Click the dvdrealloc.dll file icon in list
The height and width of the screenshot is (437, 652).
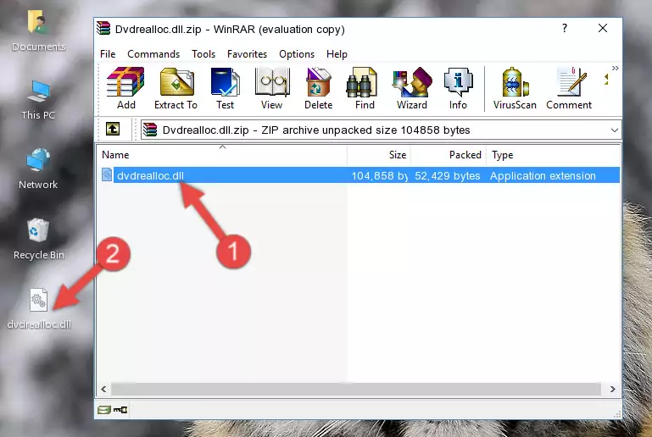[x=107, y=174]
